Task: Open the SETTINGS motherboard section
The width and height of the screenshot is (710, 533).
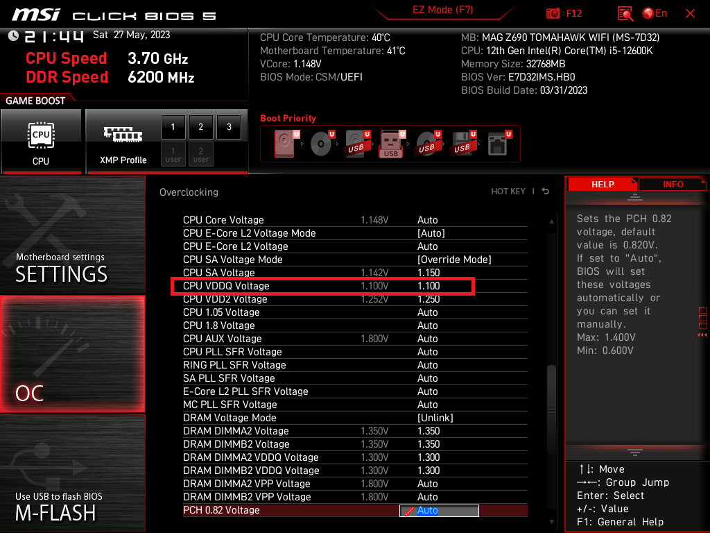Action: coord(72,235)
